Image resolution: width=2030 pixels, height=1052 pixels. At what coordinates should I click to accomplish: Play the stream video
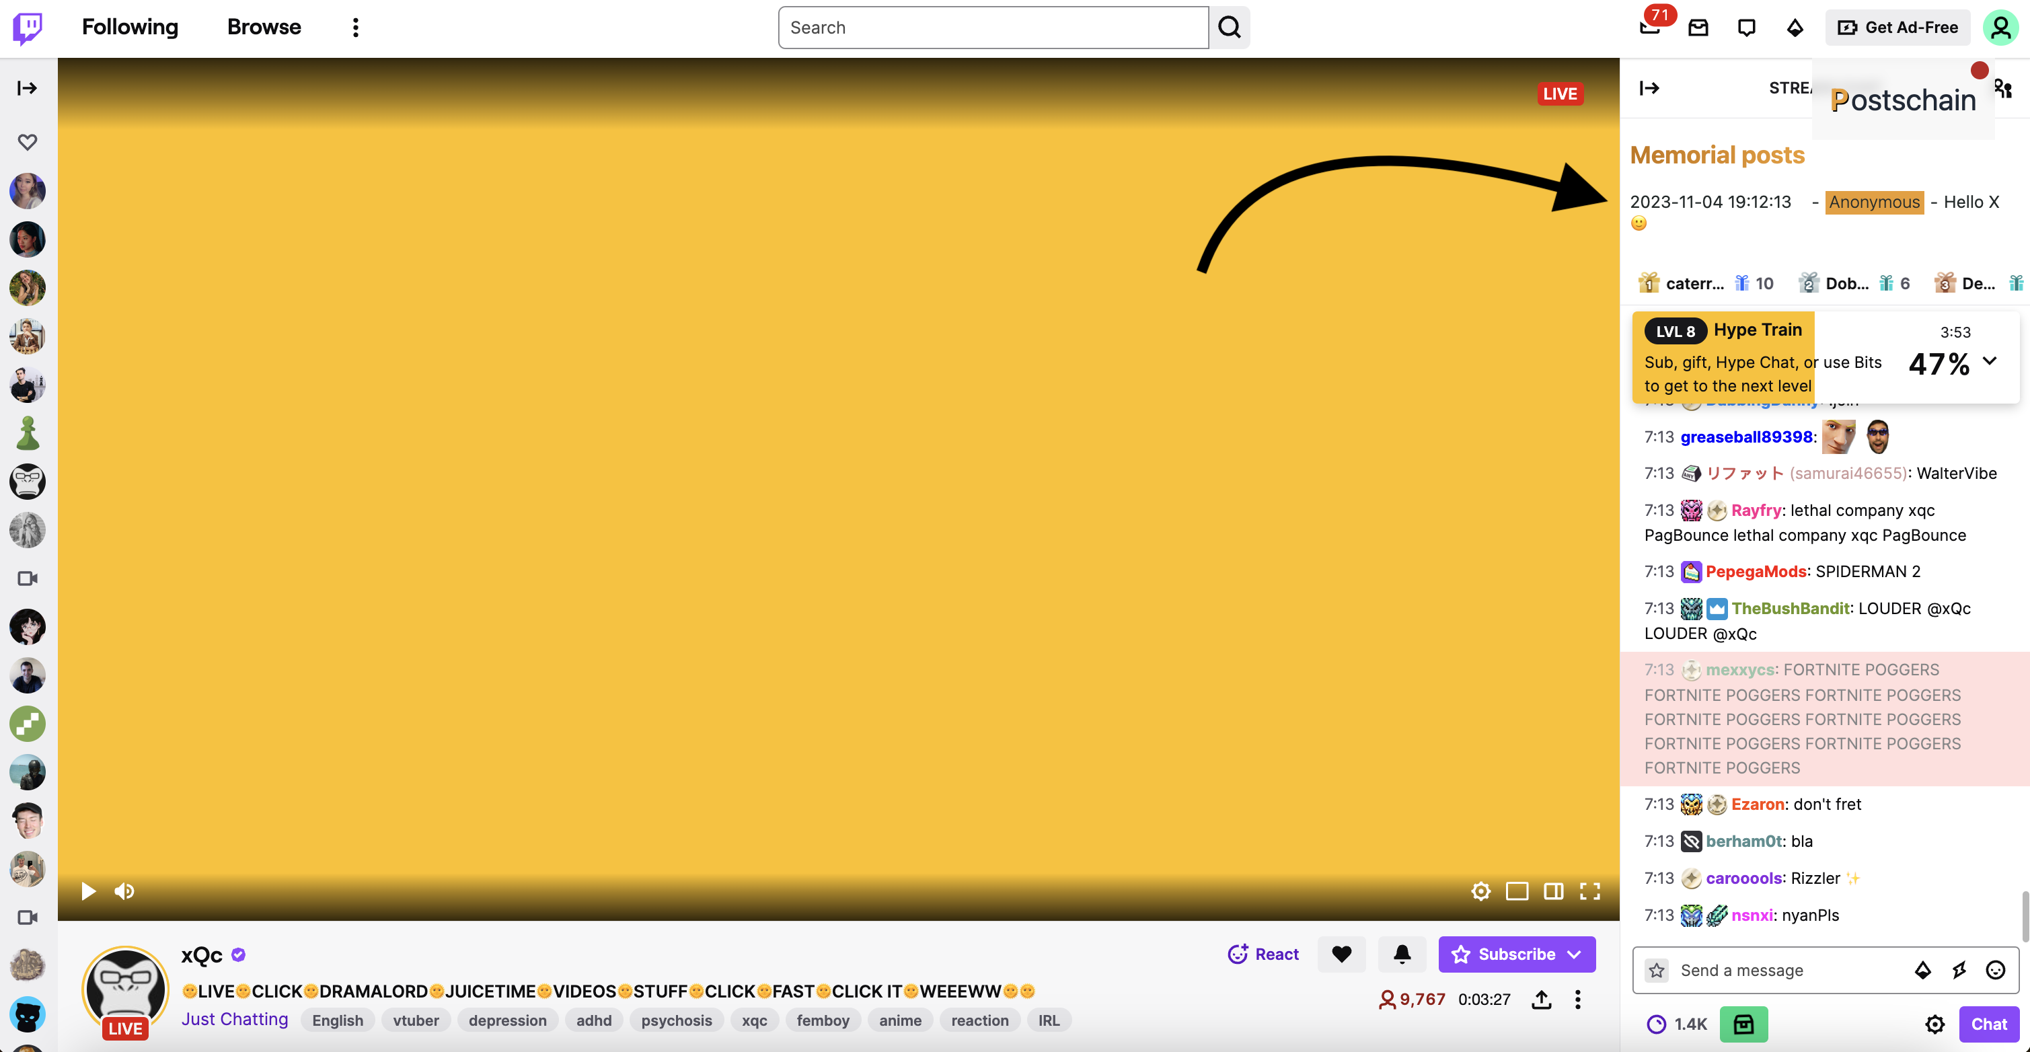tap(88, 891)
